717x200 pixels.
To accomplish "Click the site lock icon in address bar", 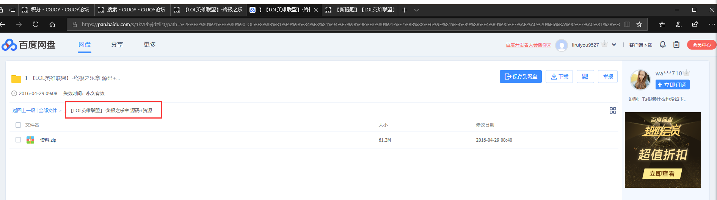I will (x=75, y=24).
